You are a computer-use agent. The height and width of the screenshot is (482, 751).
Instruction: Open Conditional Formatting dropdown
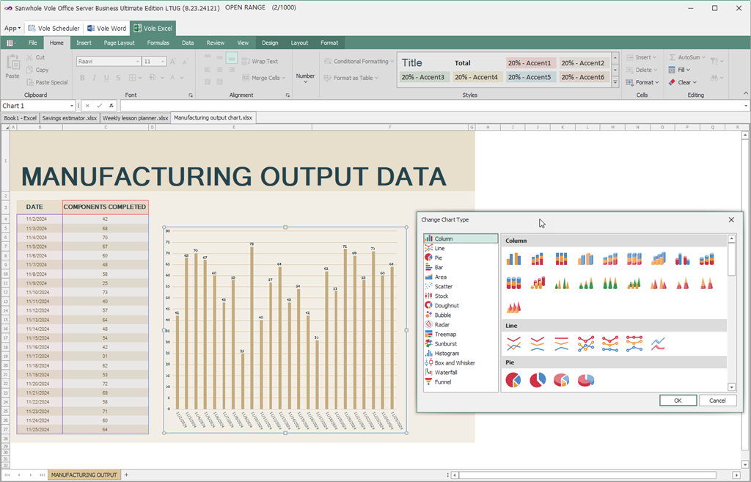click(x=359, y=62)
